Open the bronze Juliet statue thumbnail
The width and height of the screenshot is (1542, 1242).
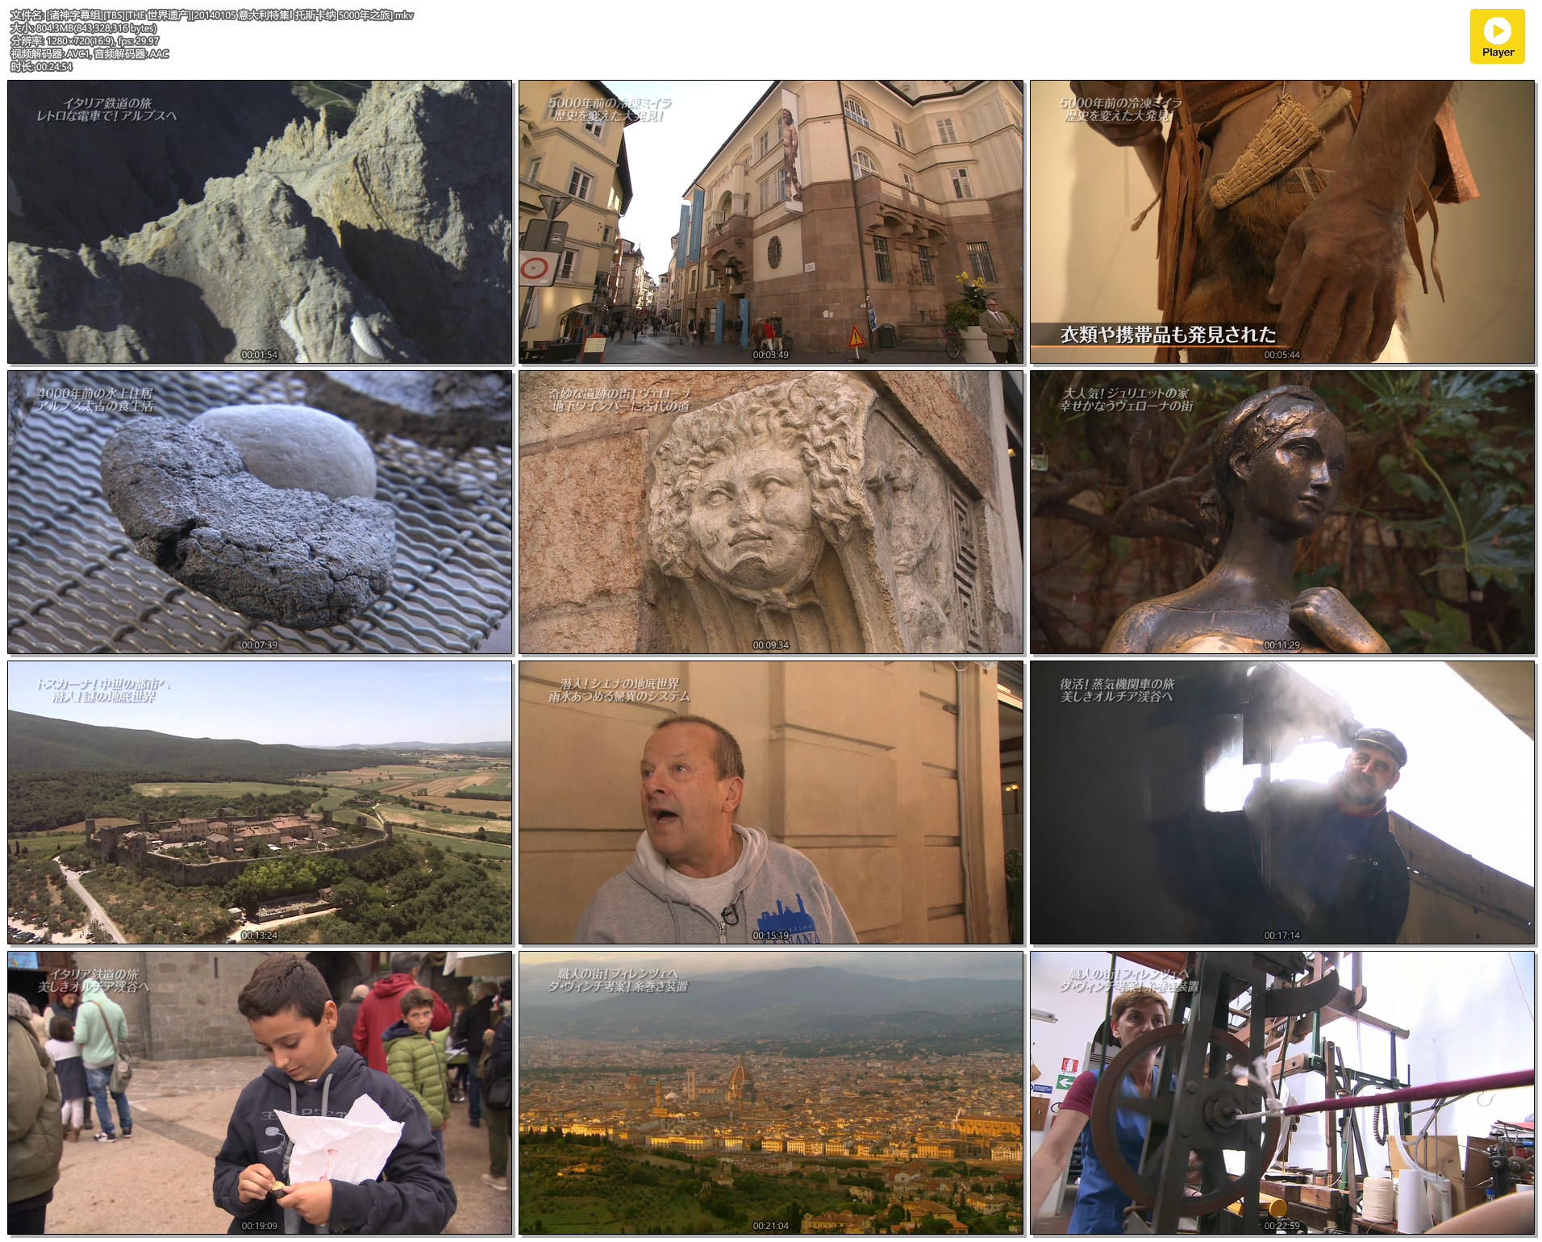[1282, 512]
